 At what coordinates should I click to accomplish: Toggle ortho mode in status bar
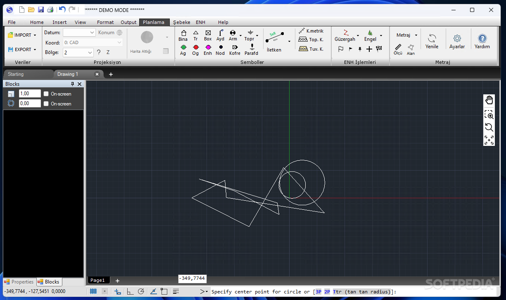[x=130, y=291]
